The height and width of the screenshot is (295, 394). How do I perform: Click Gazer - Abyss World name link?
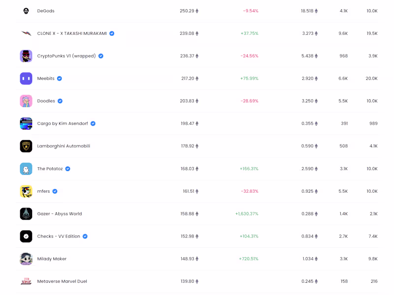tap(60, 214)
